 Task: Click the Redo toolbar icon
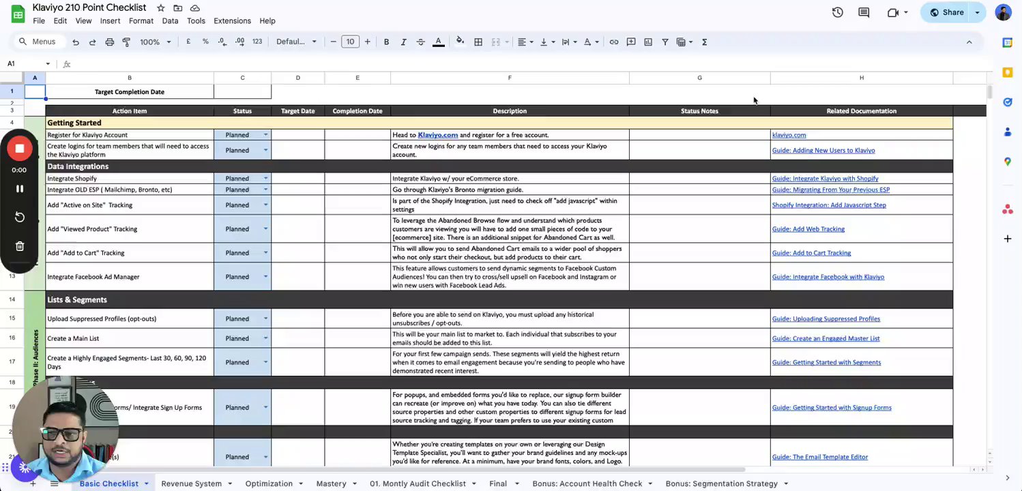(92, 42)
